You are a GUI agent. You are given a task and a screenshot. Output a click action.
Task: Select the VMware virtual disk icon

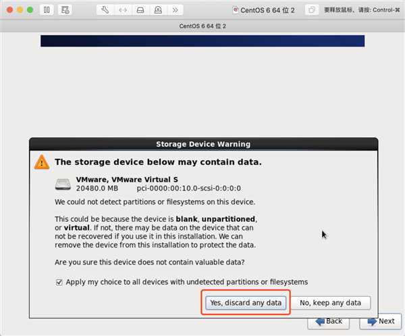(63, 184)
